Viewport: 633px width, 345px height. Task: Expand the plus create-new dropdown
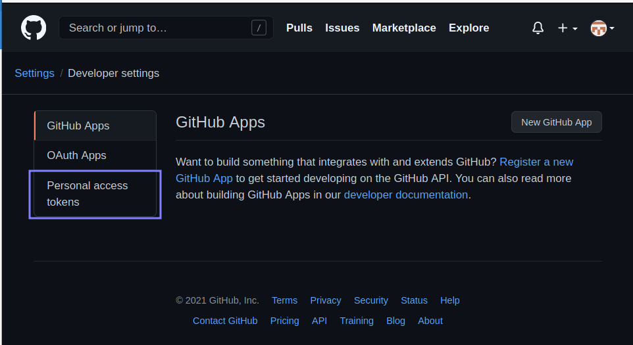click(x=567, y=28)
